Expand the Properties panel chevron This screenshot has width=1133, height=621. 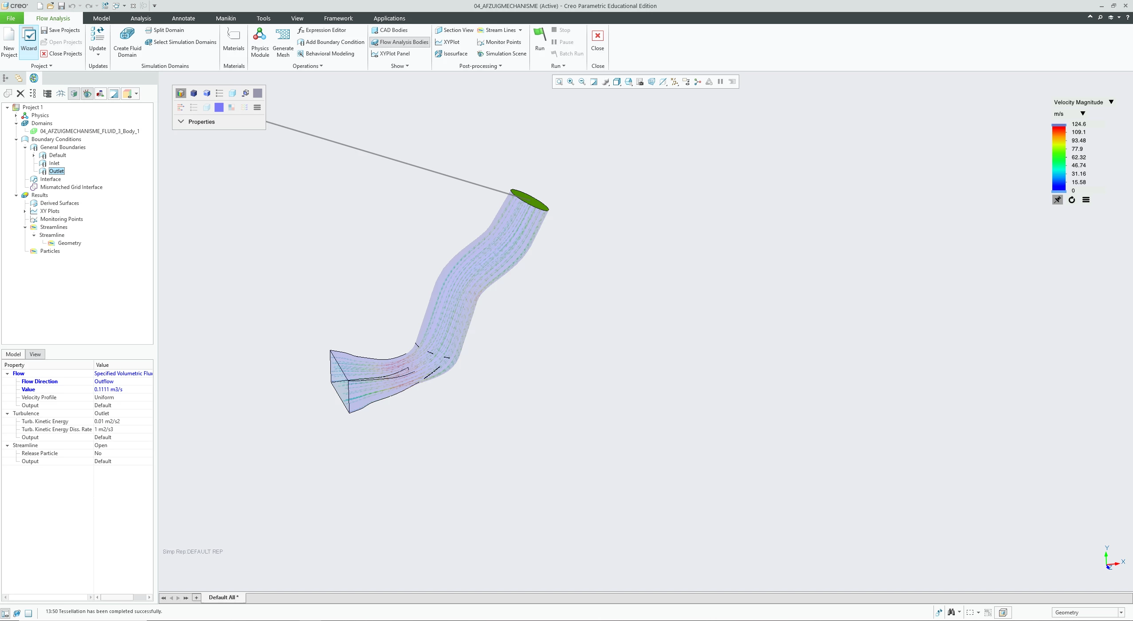coord(181,122)
